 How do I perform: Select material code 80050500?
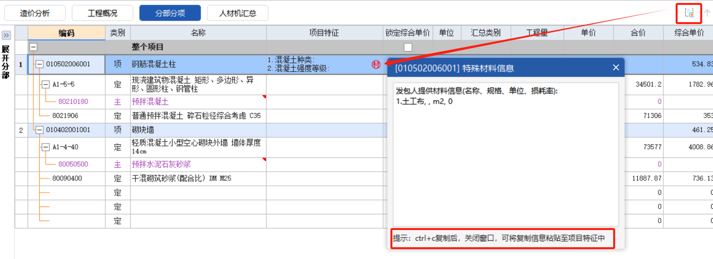(x=73, y=164)
